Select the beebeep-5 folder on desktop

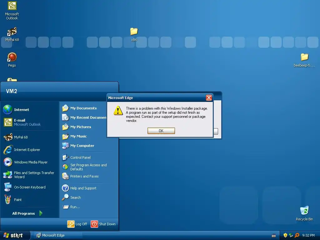[x=304, y=60]
